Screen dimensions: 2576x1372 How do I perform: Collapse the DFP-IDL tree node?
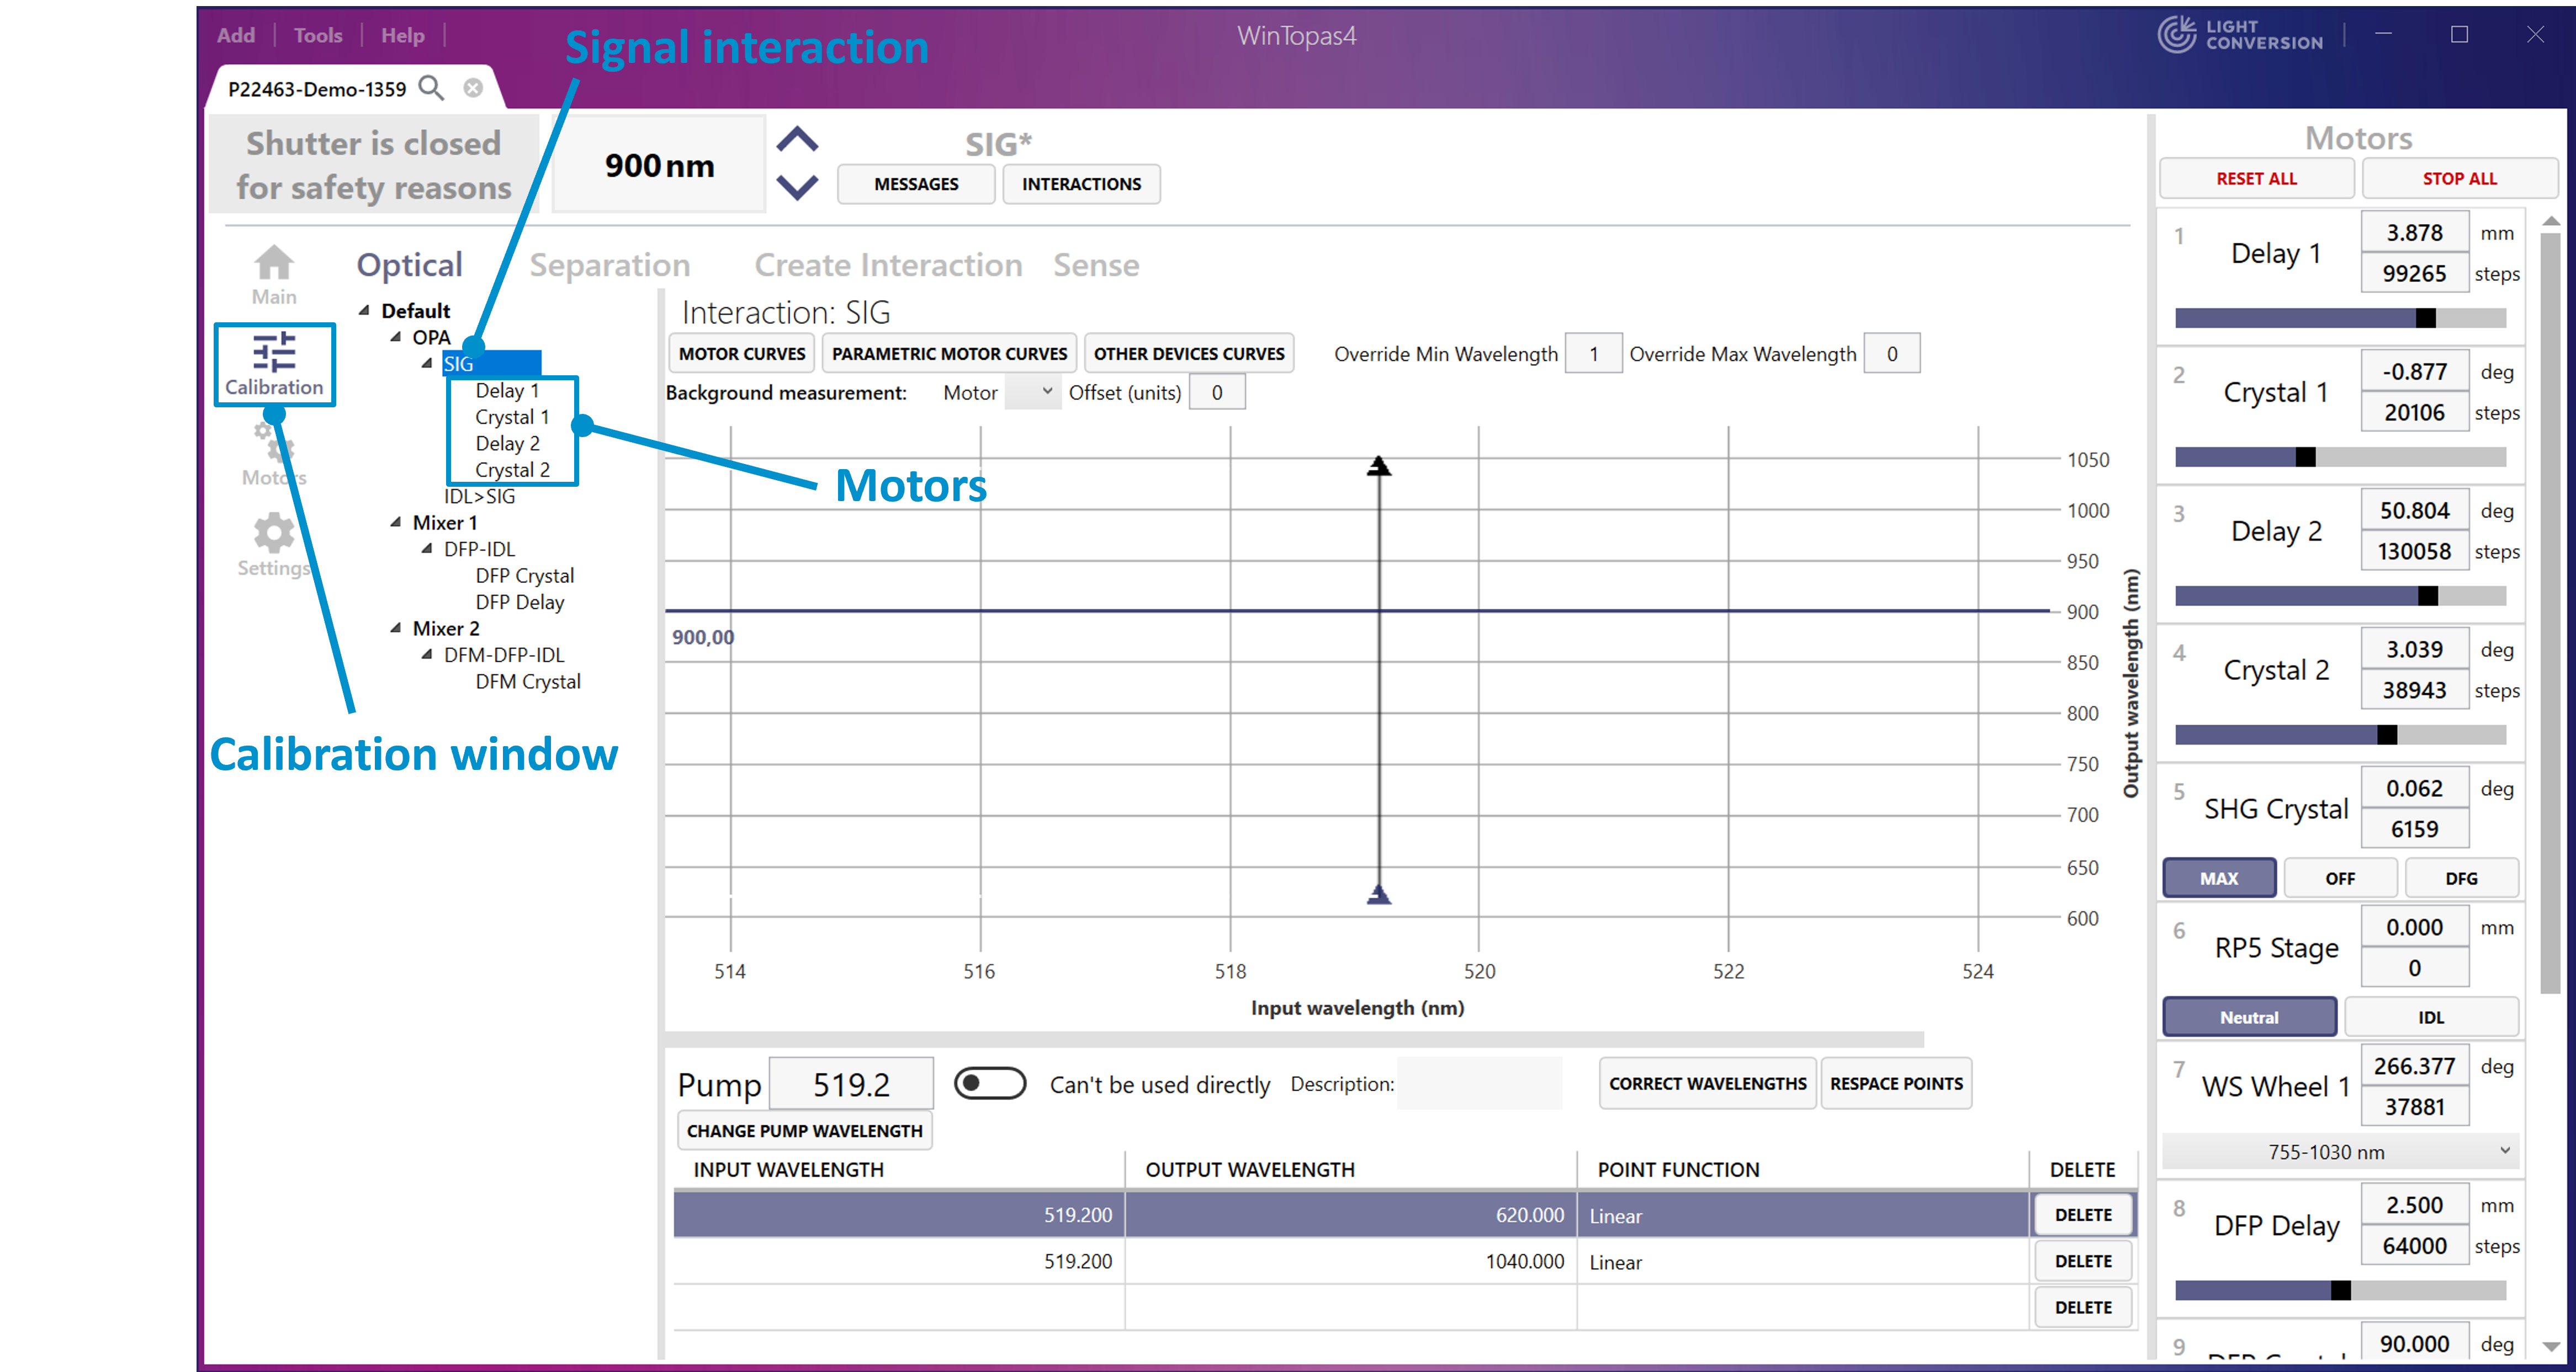pos(427,548)
